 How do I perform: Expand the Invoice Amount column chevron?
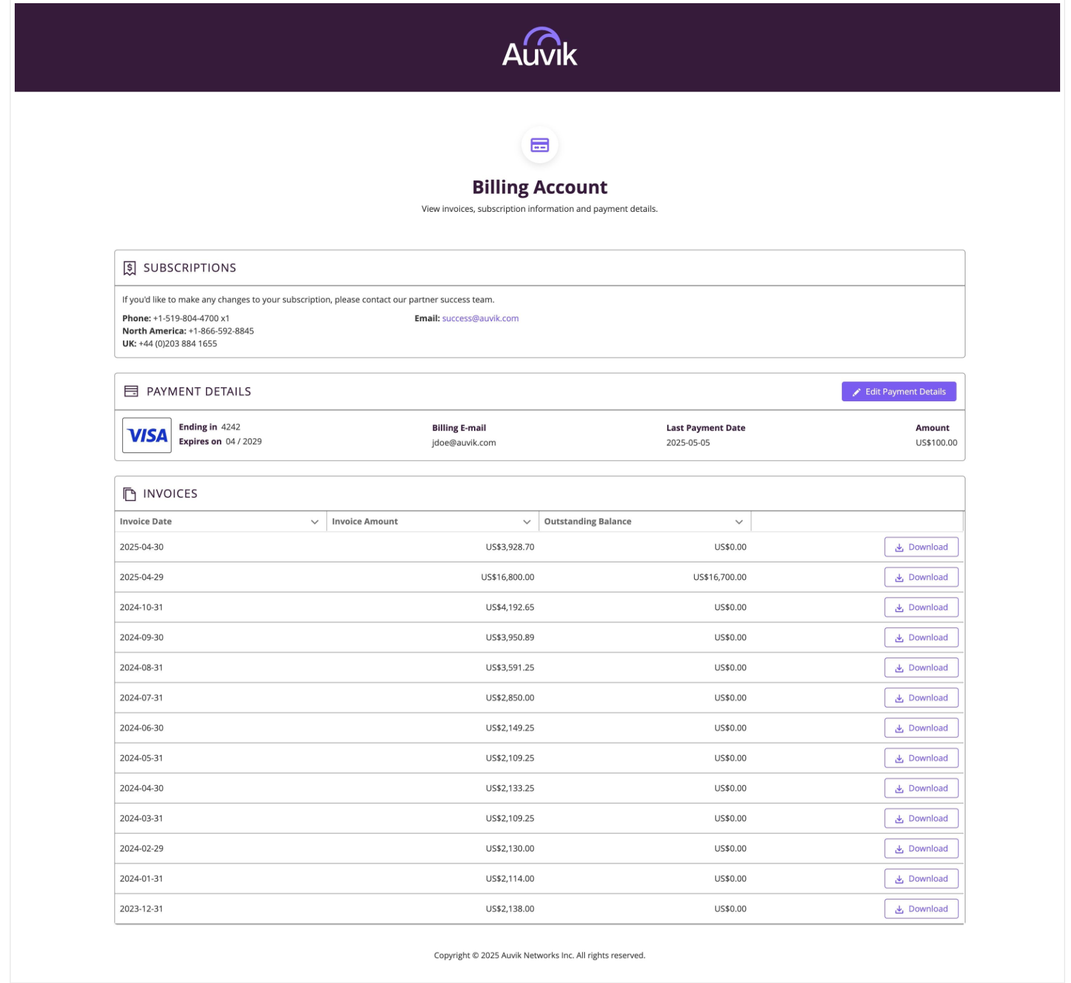tap(527, 522)
